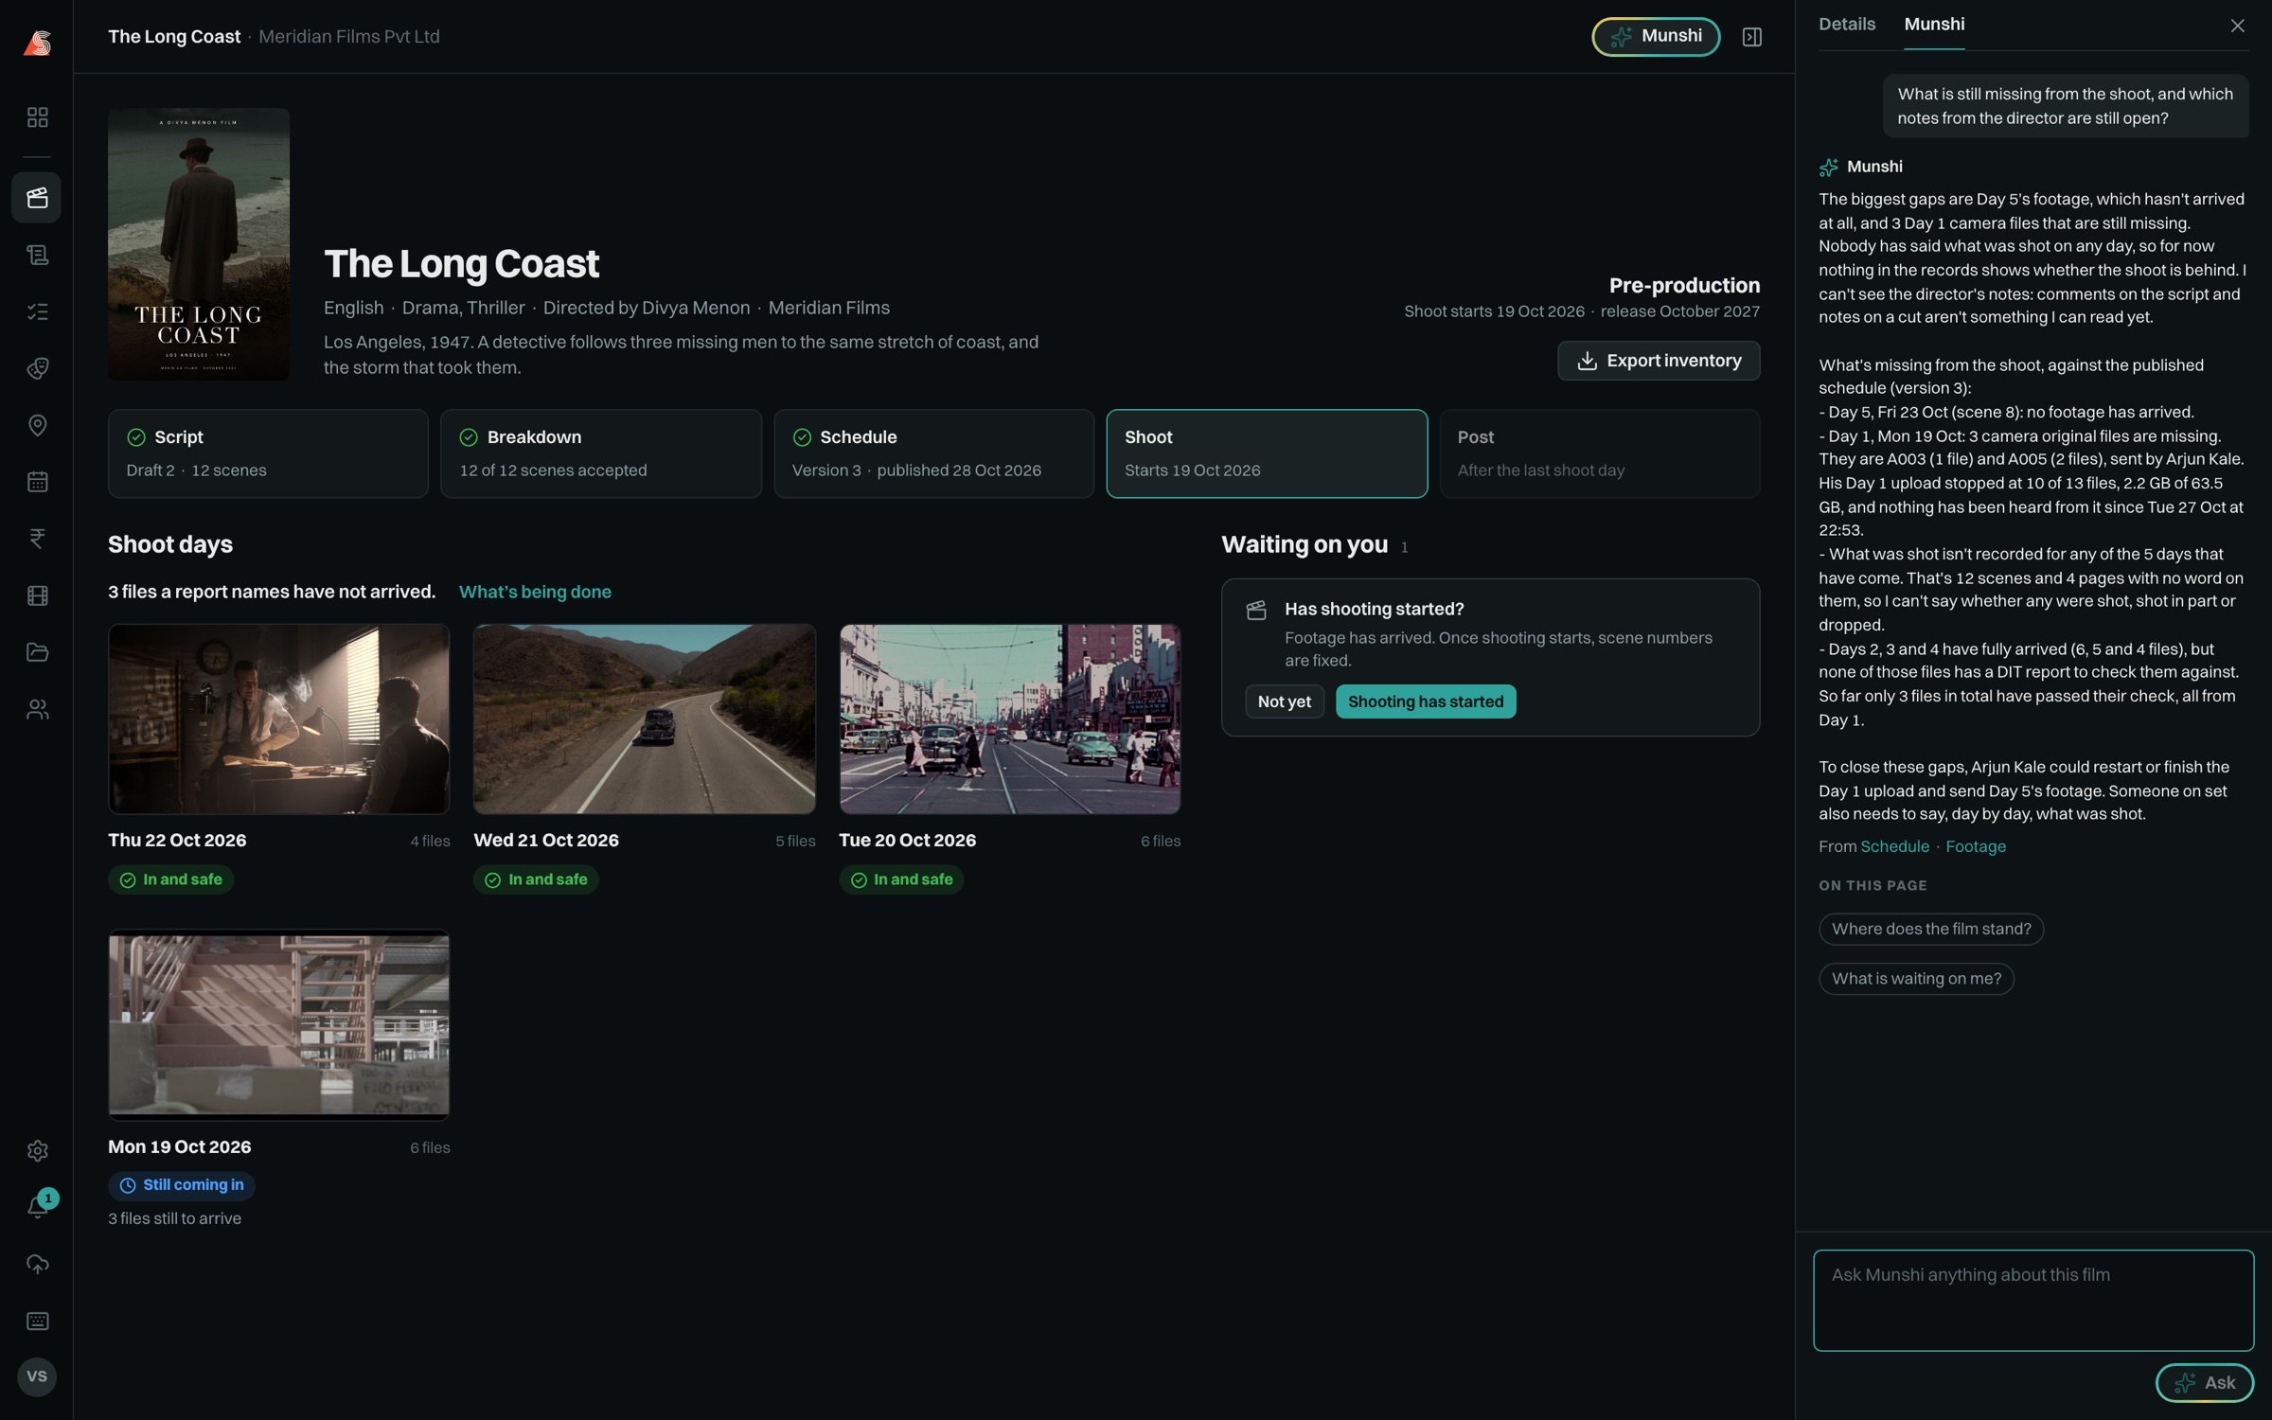Open the film strip footage icon
Viewport: 2272px width, 1420px height.
tap(37, 595)
